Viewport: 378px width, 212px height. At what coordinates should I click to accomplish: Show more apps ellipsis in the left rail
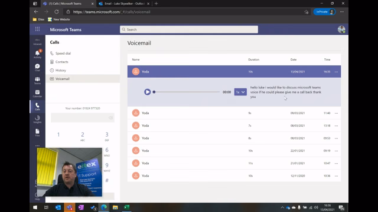coord(37,145)
